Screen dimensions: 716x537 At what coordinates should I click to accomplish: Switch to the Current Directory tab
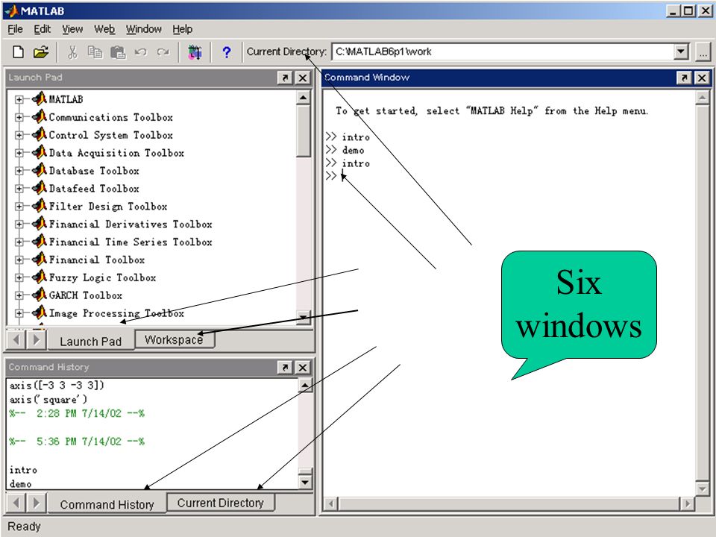tap(221, 502)
